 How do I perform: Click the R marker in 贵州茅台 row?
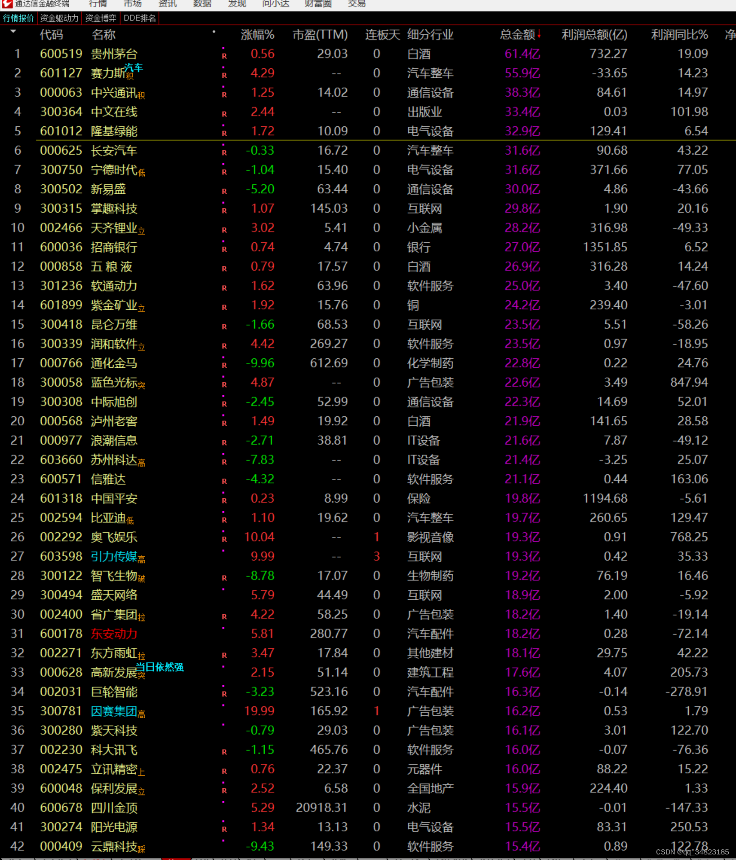[224, 56]
